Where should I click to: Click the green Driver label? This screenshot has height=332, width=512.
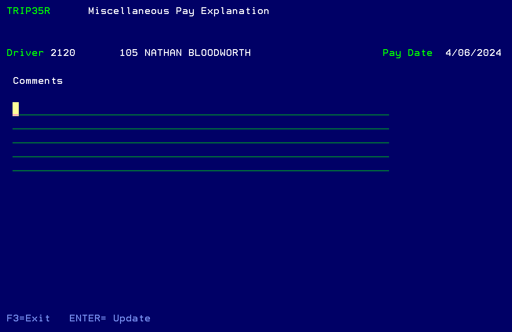click(x=25, y=53)
